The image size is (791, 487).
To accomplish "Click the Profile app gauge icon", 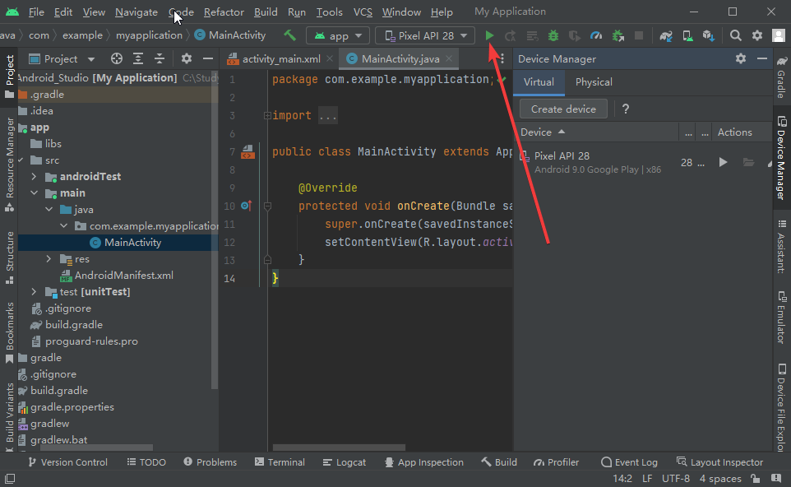I will 596,35.
